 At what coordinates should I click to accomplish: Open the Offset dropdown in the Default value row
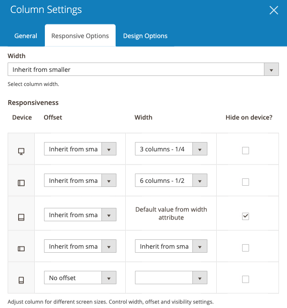click(x=80, y=214)
